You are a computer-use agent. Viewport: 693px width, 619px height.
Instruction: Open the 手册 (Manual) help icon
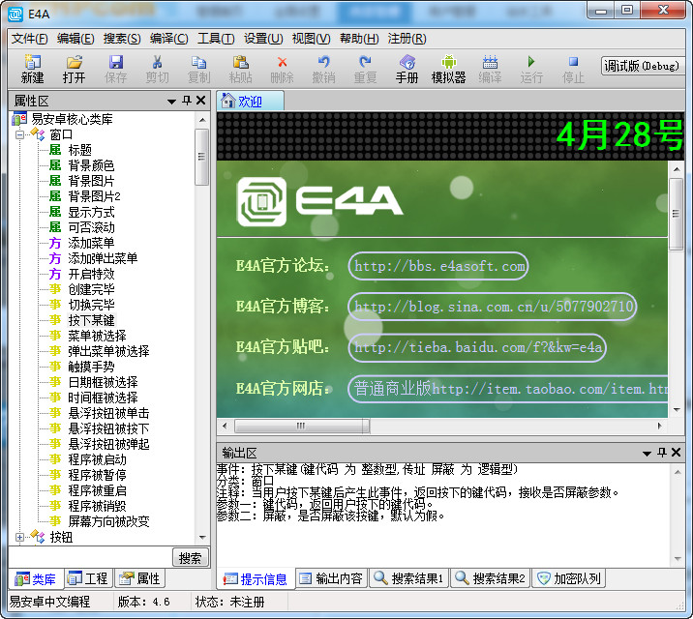pyautogui.click(x=407, y=62)
